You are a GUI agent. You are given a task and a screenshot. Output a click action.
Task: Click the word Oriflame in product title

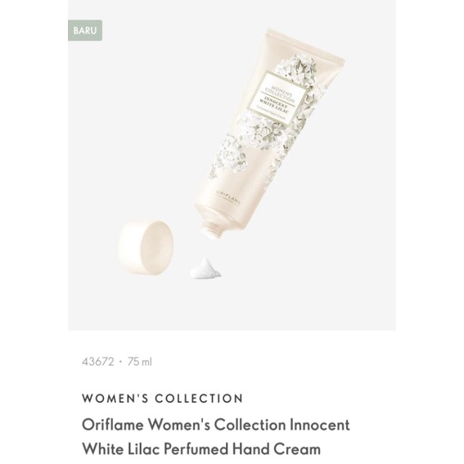click(113, 425)
